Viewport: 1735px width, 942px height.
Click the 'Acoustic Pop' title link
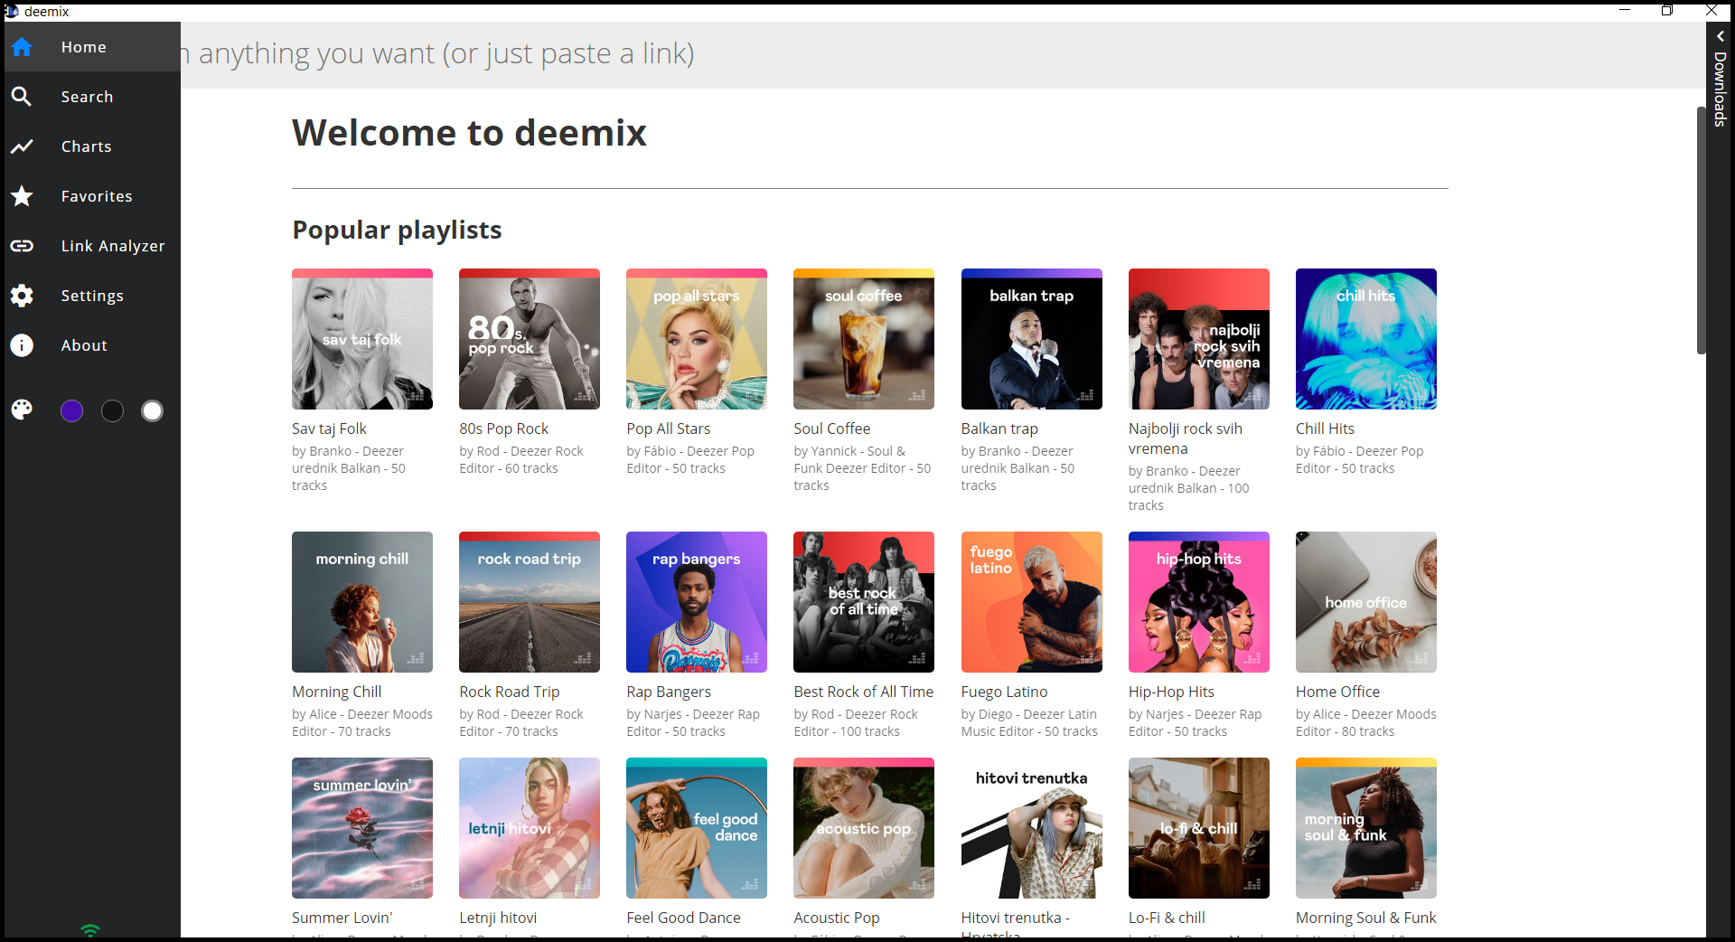(837, 918)
